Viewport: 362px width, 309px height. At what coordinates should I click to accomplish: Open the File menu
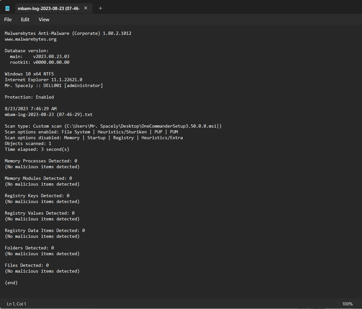click(x=8, y=20)
